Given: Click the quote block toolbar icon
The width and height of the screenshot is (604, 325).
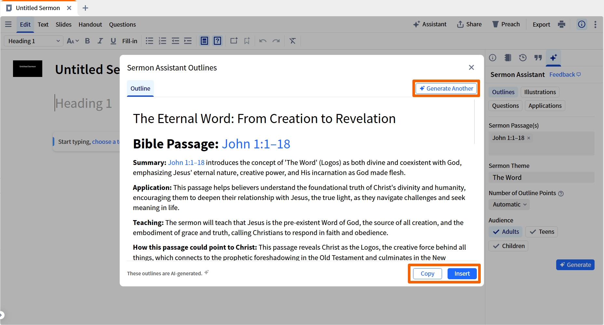Looking at the screenshot, I should [x=204, y=41].
